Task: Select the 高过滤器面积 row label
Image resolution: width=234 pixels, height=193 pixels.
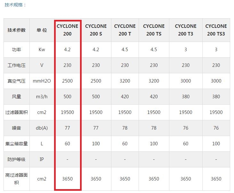Action: click(17, 179)
